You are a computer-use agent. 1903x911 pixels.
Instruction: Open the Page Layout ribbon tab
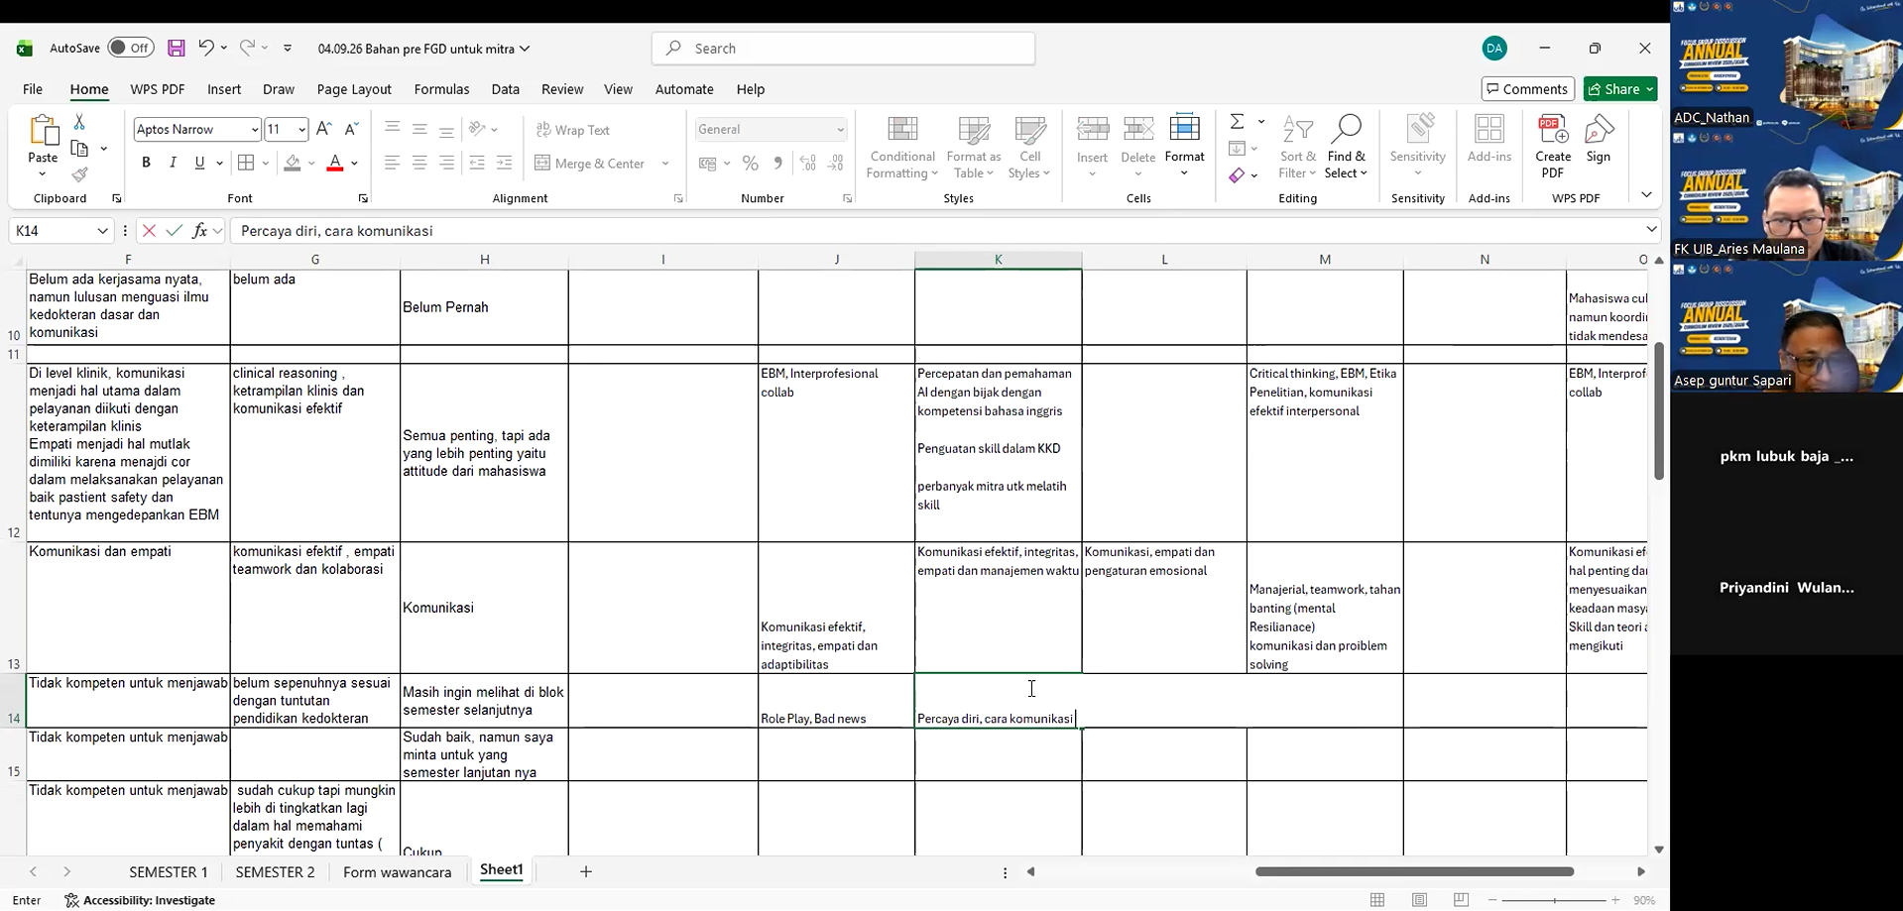[354, 89]
